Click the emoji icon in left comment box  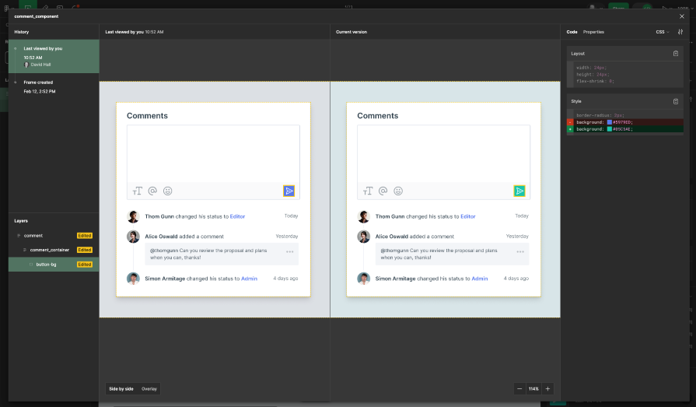tap(168, 191)
